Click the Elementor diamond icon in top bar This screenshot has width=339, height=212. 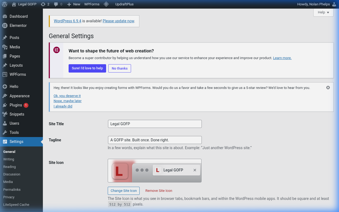point(106,4)
